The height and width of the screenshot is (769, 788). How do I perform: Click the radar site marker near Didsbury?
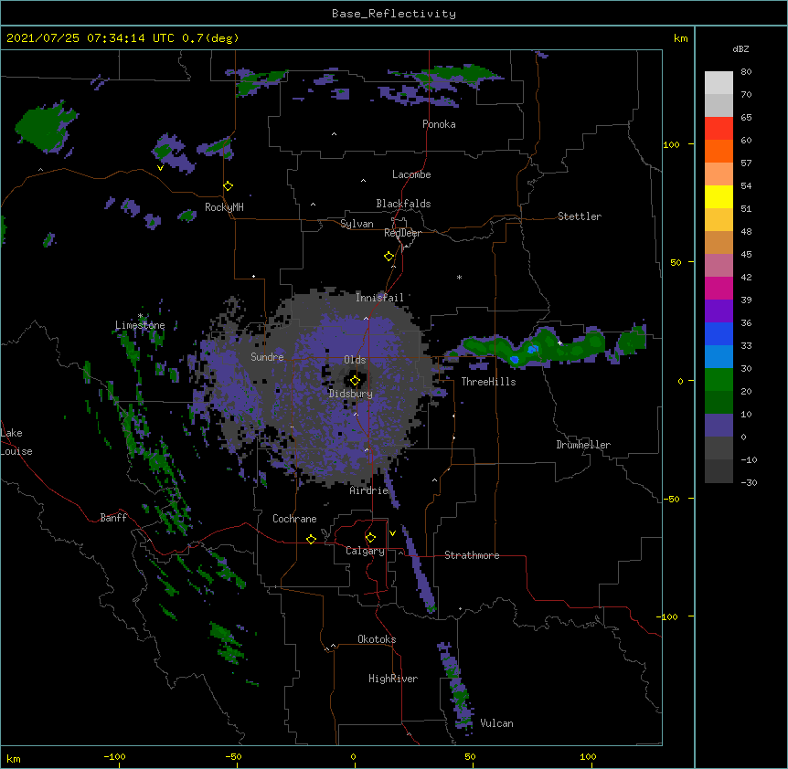click(355, 381)
